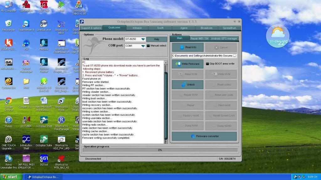Click Write NVM button
321x180 pixels.
point(221,74)
